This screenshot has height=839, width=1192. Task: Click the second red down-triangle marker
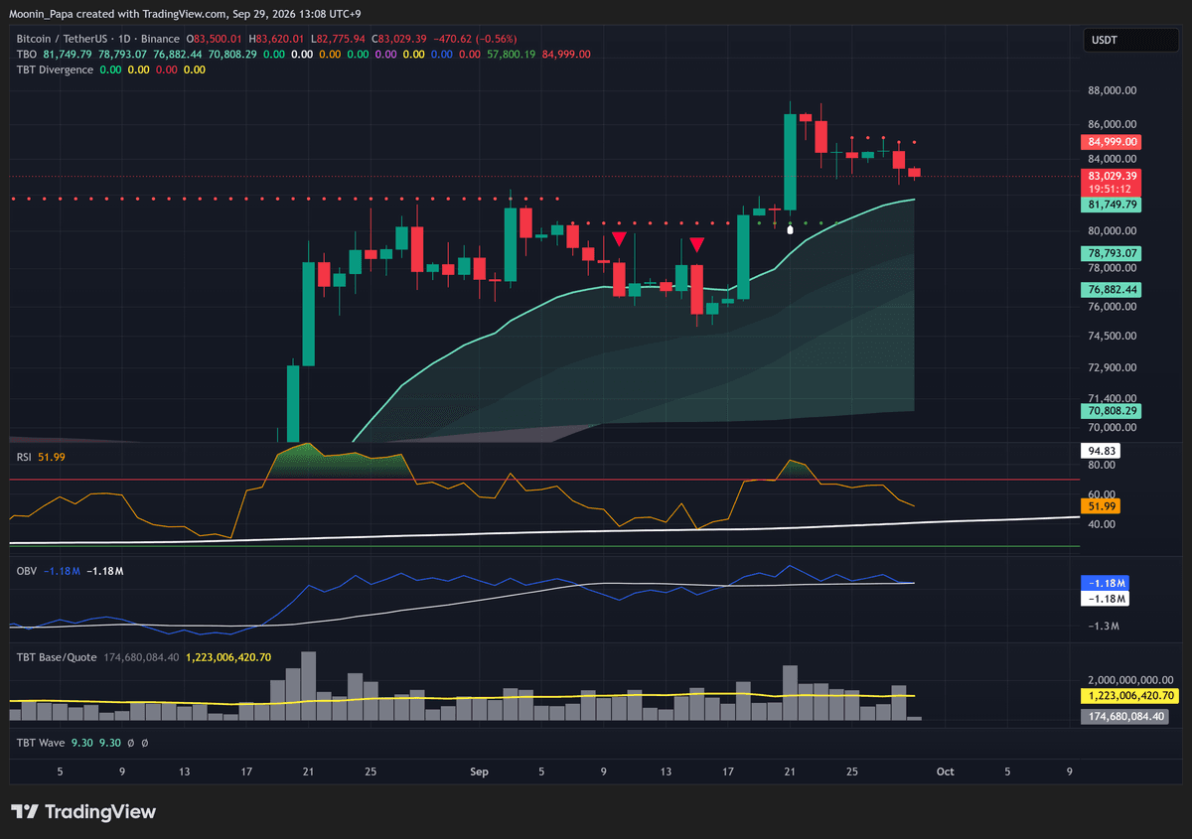pos(697,245)
